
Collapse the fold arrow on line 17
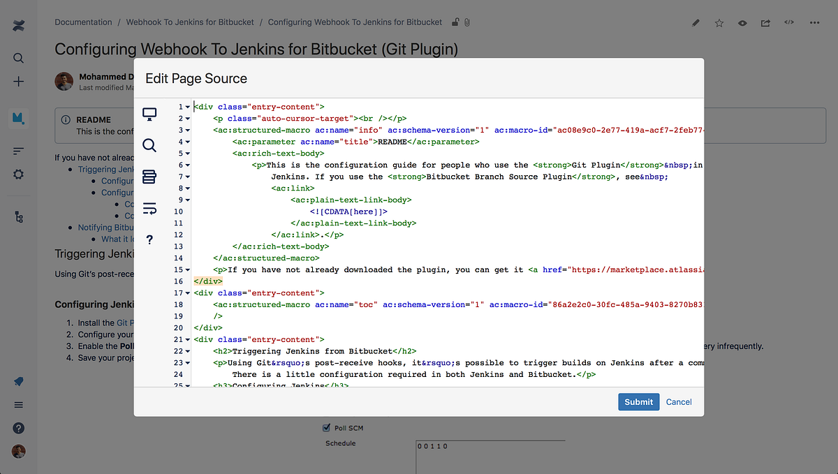(x=186, y=292)
